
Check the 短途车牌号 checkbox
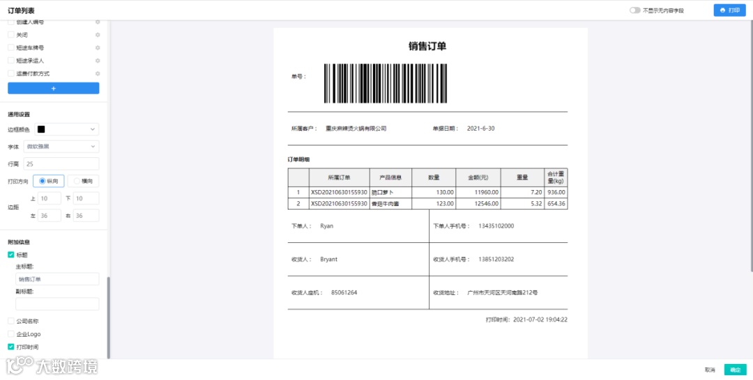[11, 48]
